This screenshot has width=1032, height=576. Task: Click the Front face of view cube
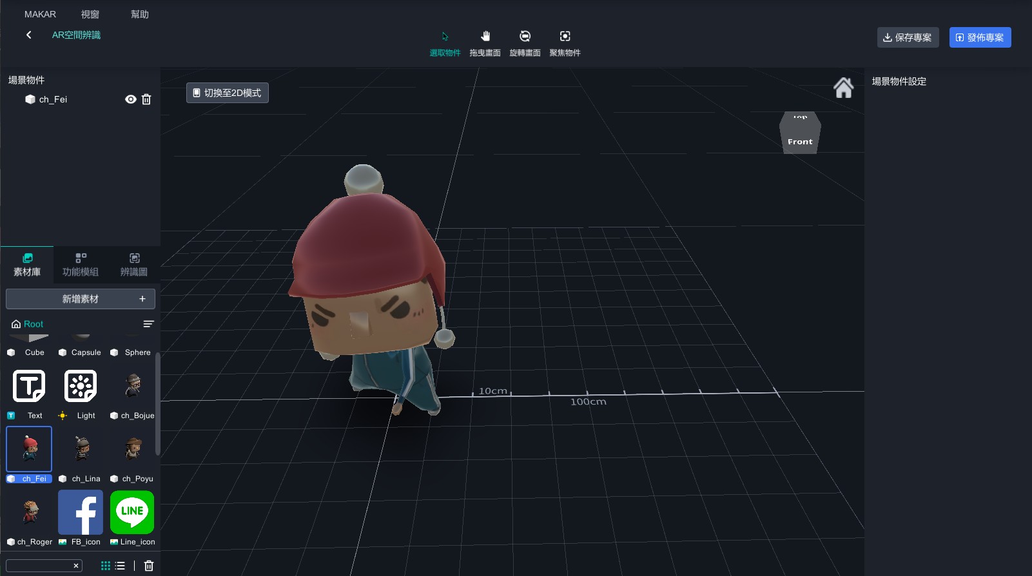(x=800, y=142)
